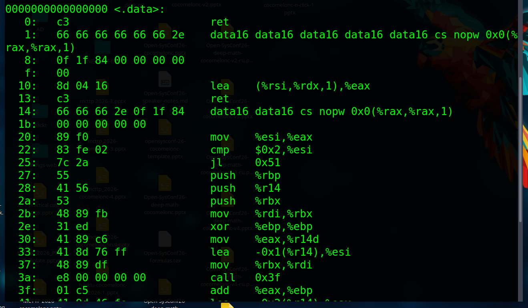The width and height of the screenshot is (528, 308).
Task: Click bytes '48 89 fb' at offset 2b
Action: tap(82, 214)
